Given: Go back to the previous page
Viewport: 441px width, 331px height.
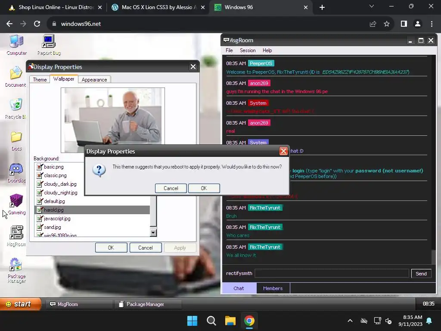Looking at the screenshot, I should tap(9, 24).
